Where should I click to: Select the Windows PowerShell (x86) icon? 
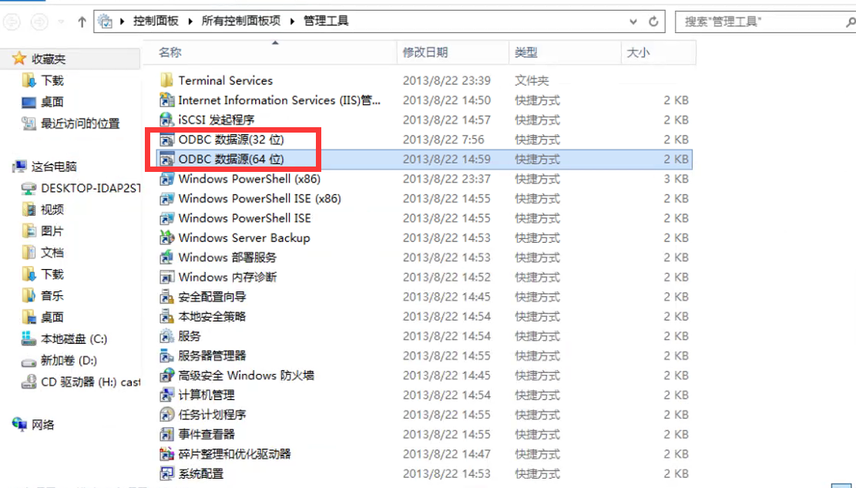166,179
